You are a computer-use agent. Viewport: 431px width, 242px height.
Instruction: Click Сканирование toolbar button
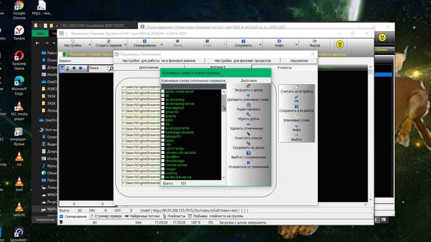point(145,43)
